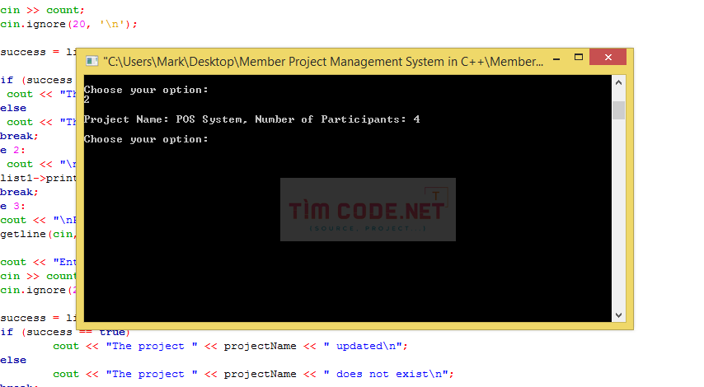Click the console scrollbar down arrow

coord(618,315)
